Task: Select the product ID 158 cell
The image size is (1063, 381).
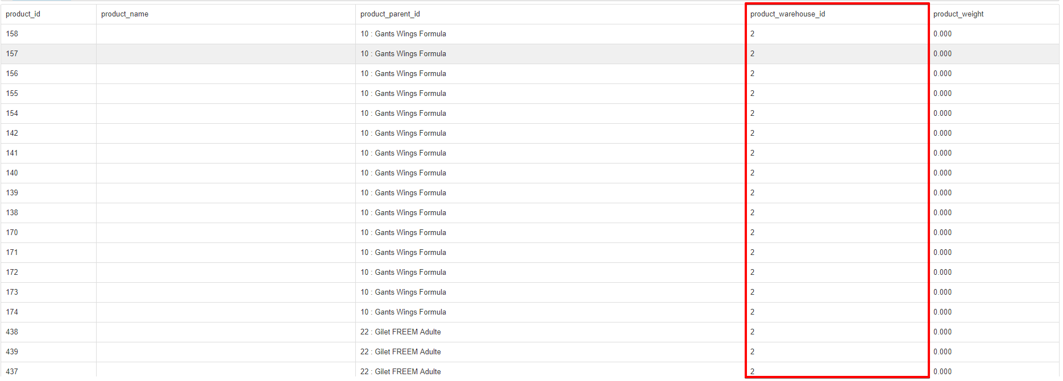Action: [x=12, y=34]
